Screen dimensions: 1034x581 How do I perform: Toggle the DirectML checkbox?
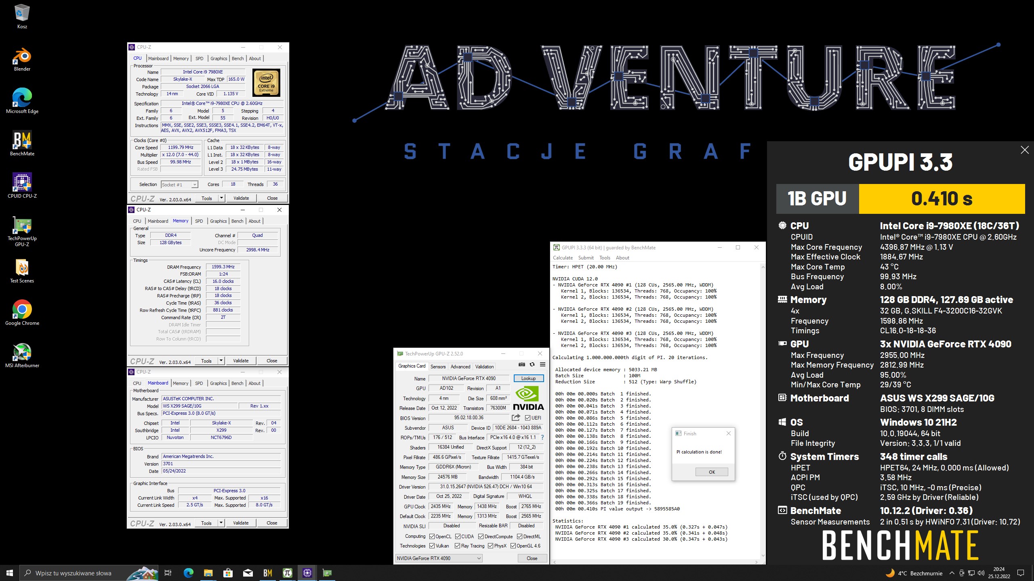[x=519, y=537]
